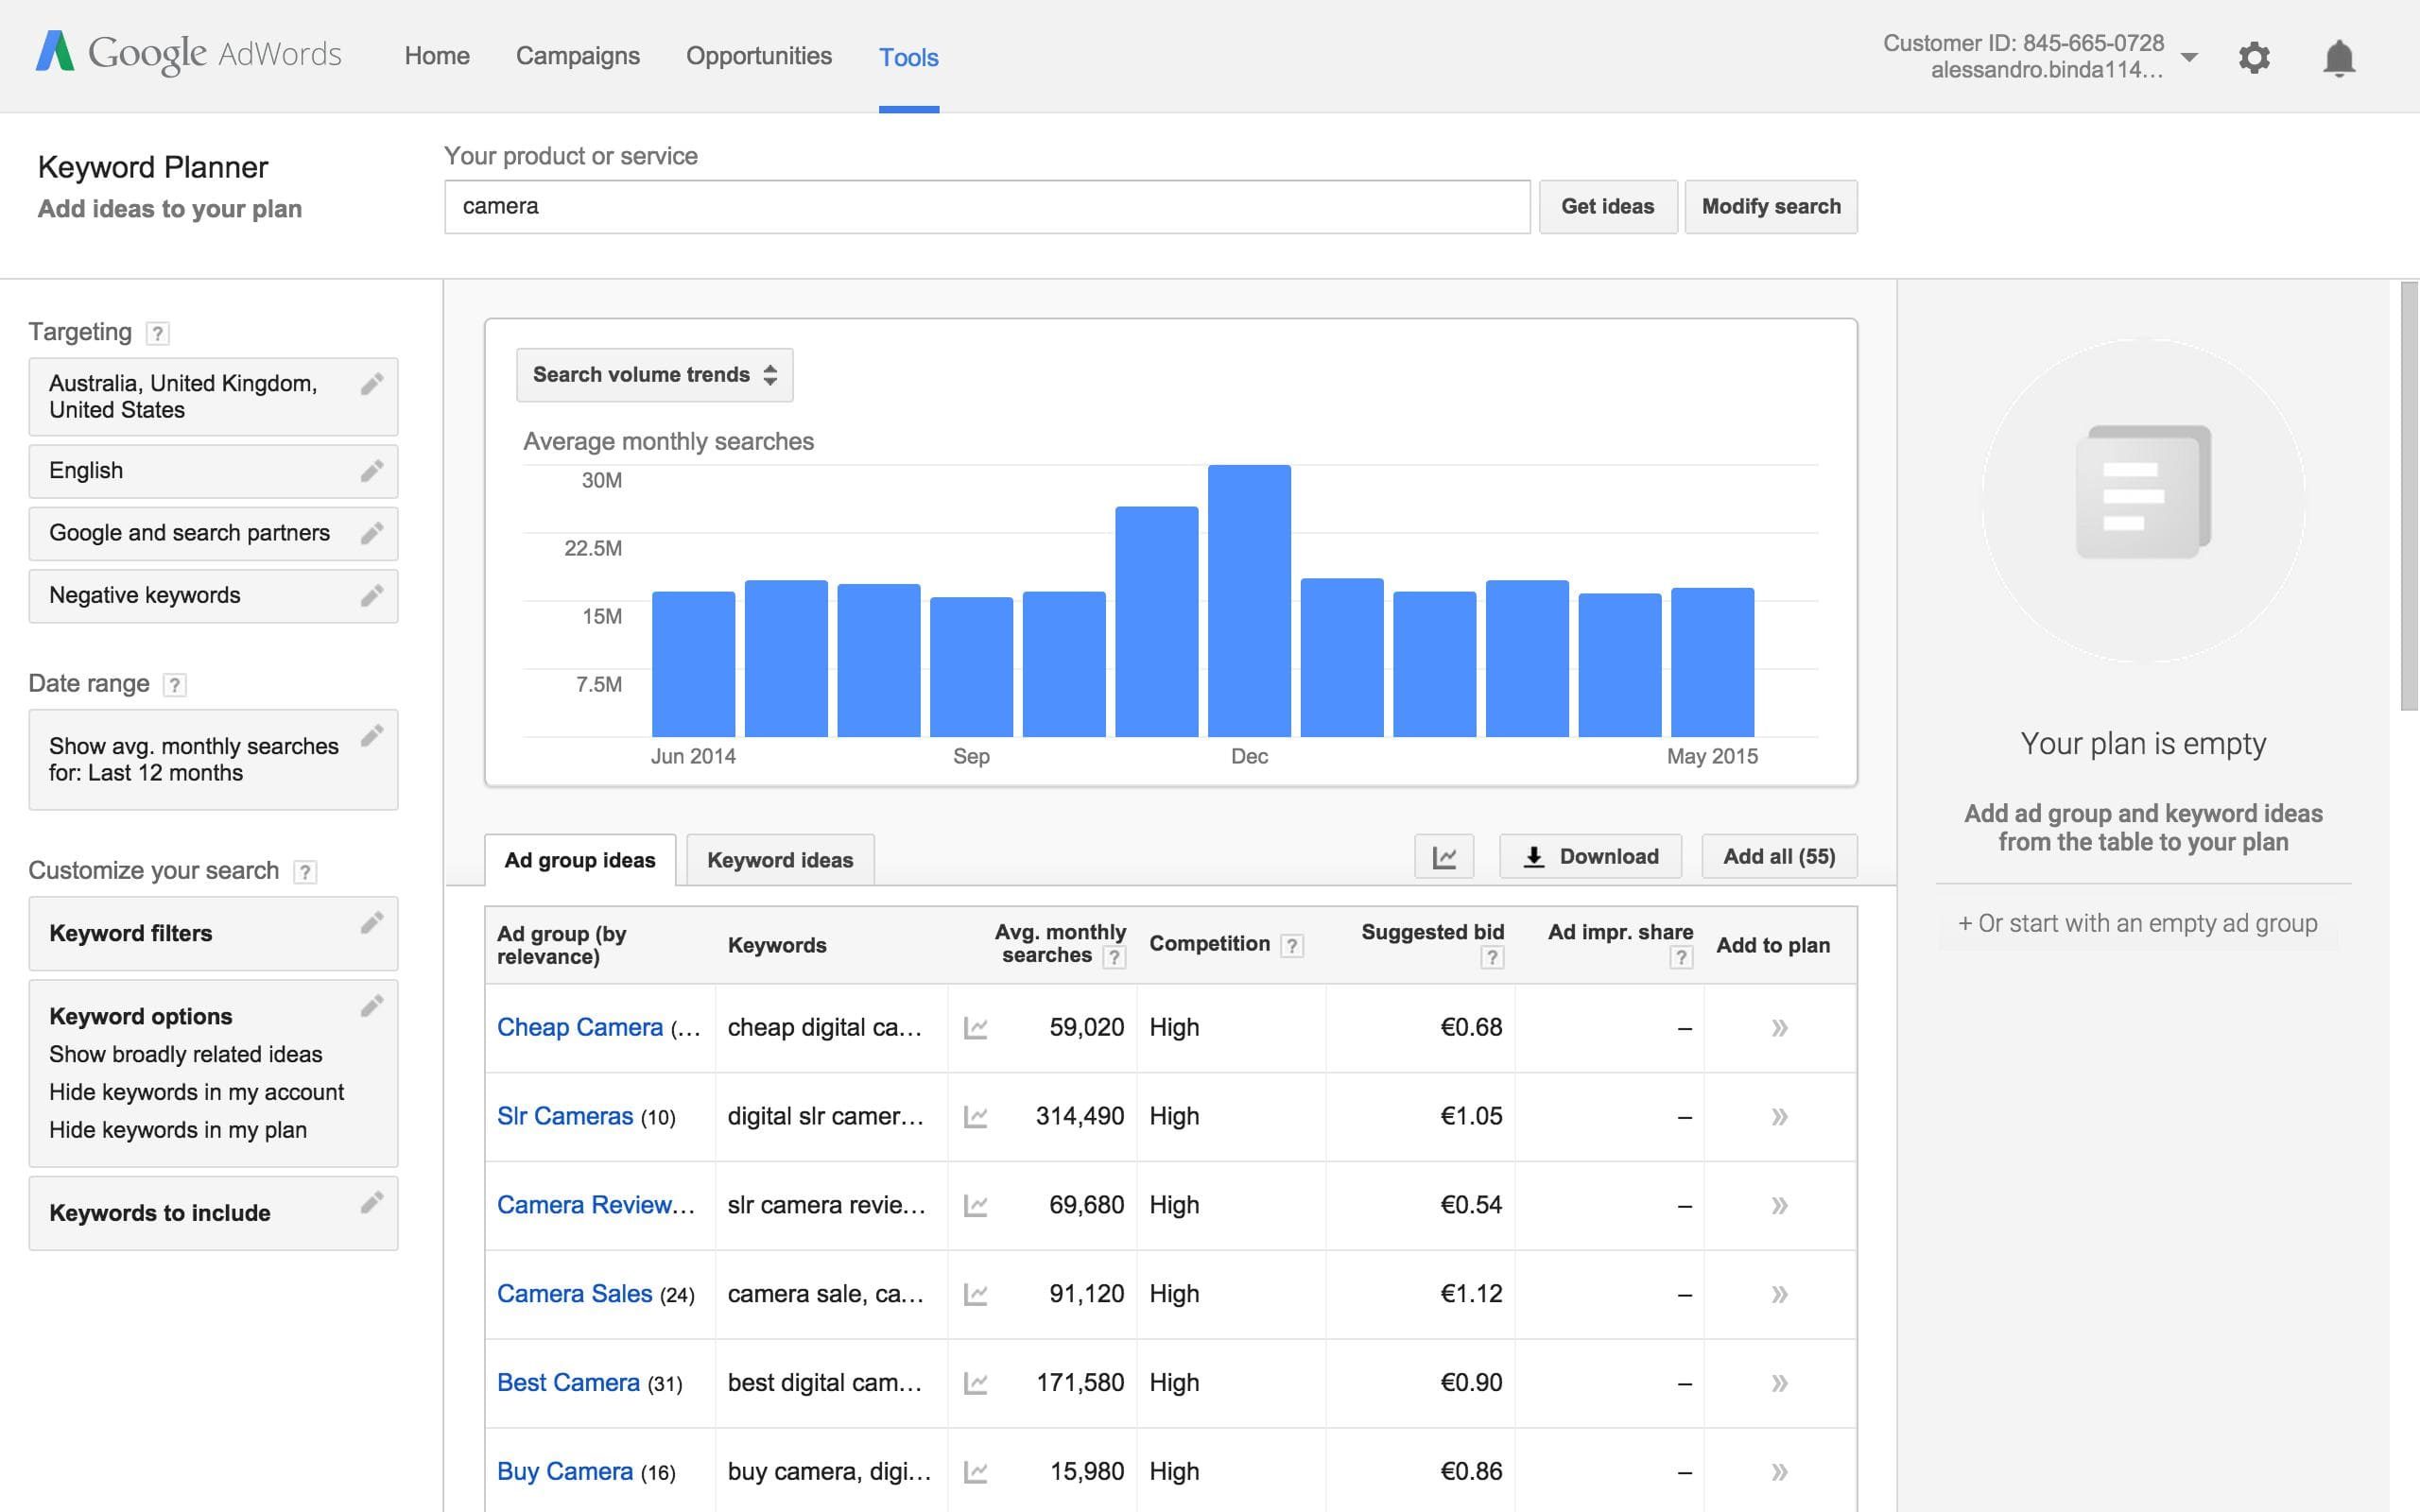Enable Show broadly related ideas

click(185, 1054)
